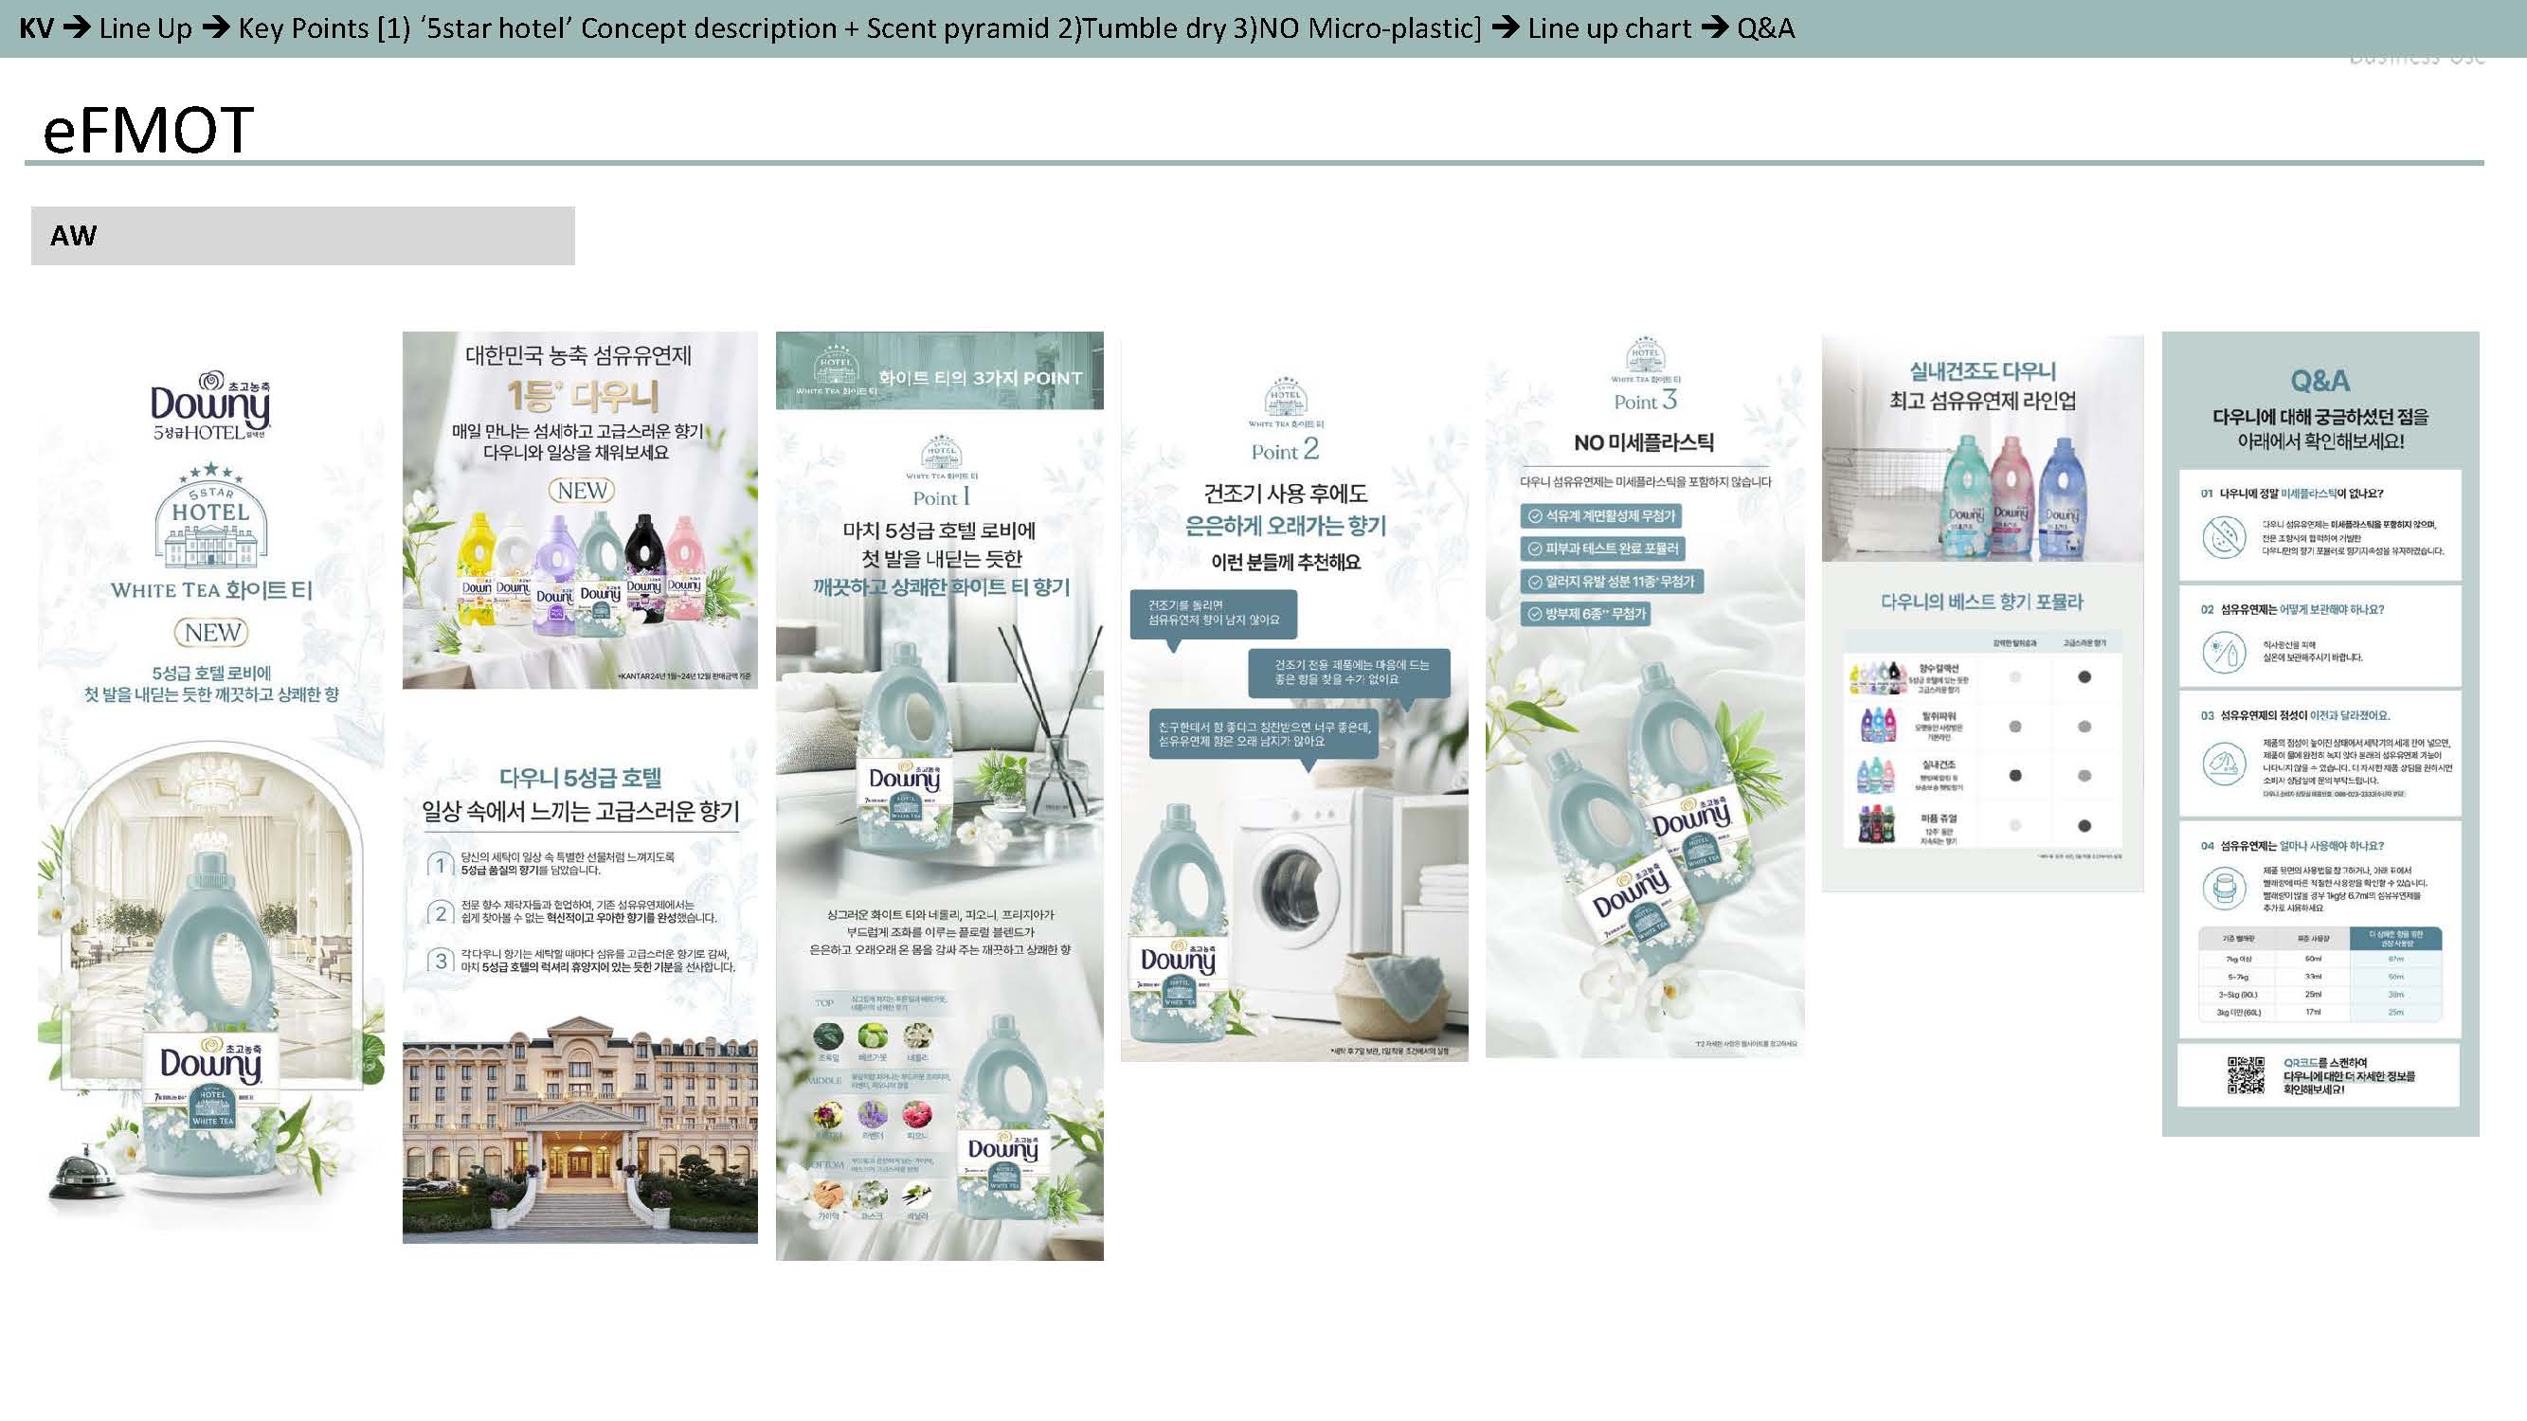Check the 피부과 테스트 완료 포뮬러 item
The image size is (2527, 1421).
1603,549
